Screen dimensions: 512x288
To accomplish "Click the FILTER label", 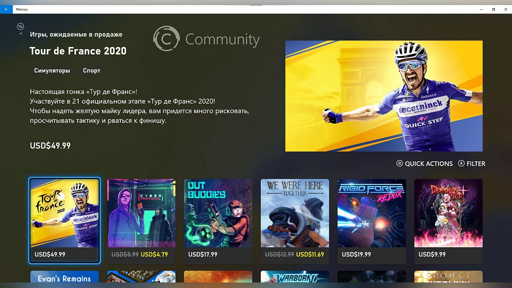I will (x=476, y=163).
